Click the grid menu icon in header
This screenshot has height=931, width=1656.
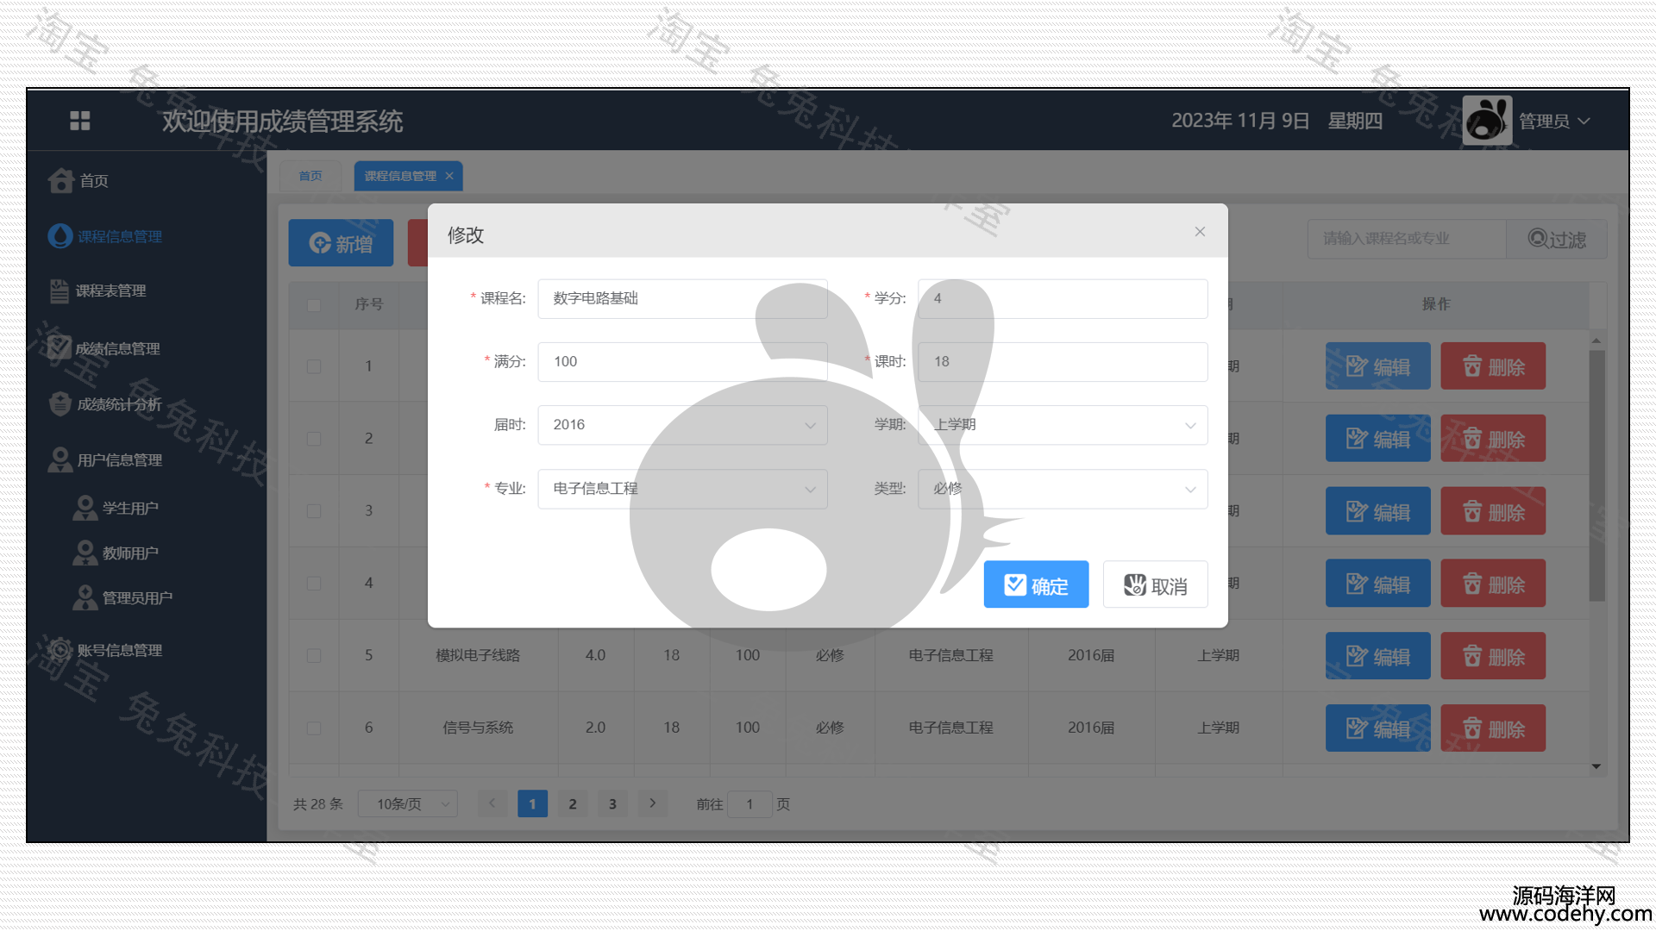pos(80,121)
